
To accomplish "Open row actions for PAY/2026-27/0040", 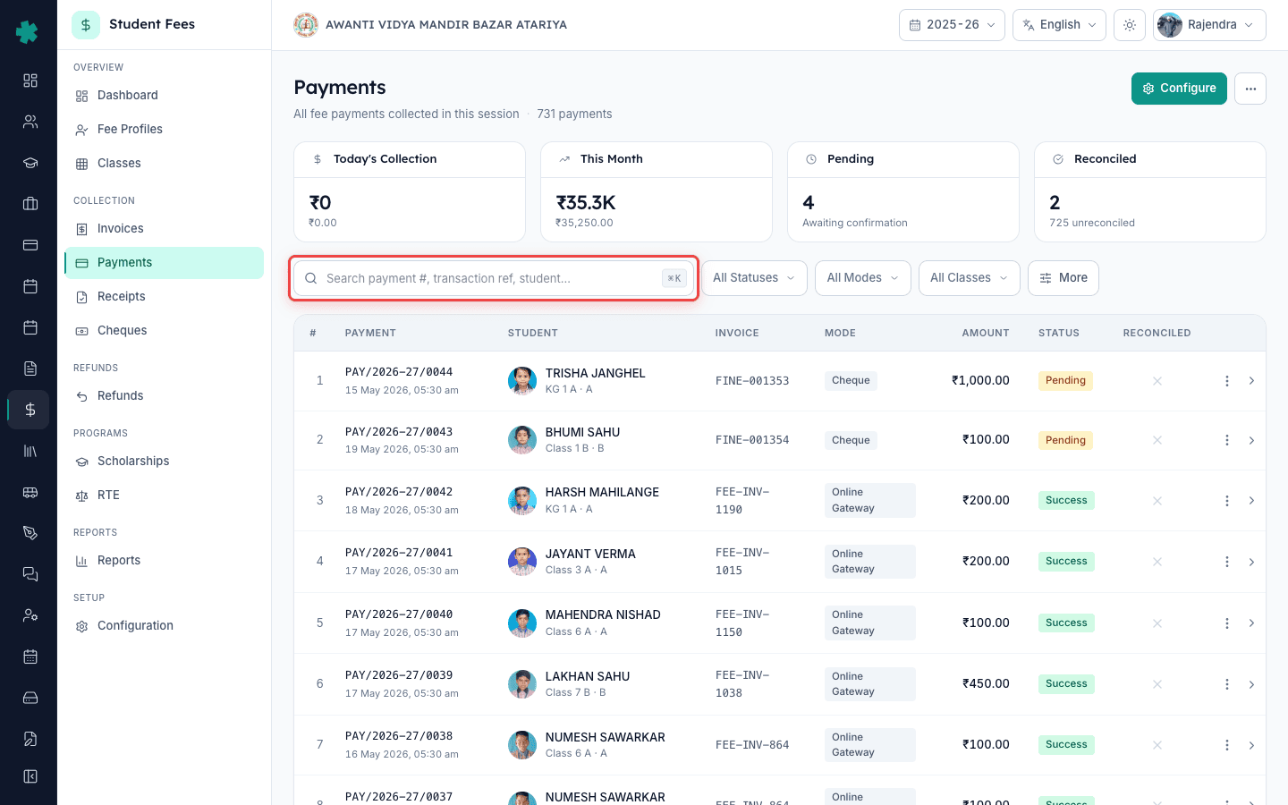I will point(1227,623).
